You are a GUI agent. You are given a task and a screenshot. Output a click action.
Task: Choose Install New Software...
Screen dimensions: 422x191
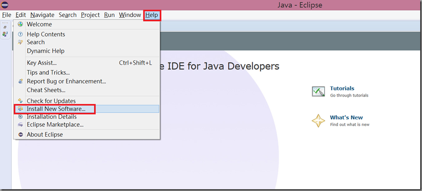[x=87, y=109]
